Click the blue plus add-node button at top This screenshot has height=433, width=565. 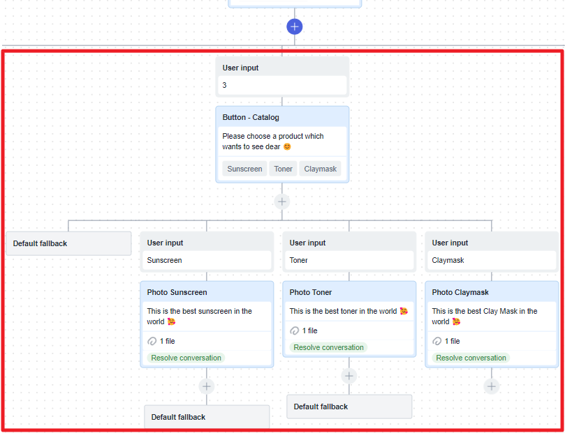coord(295,26)
